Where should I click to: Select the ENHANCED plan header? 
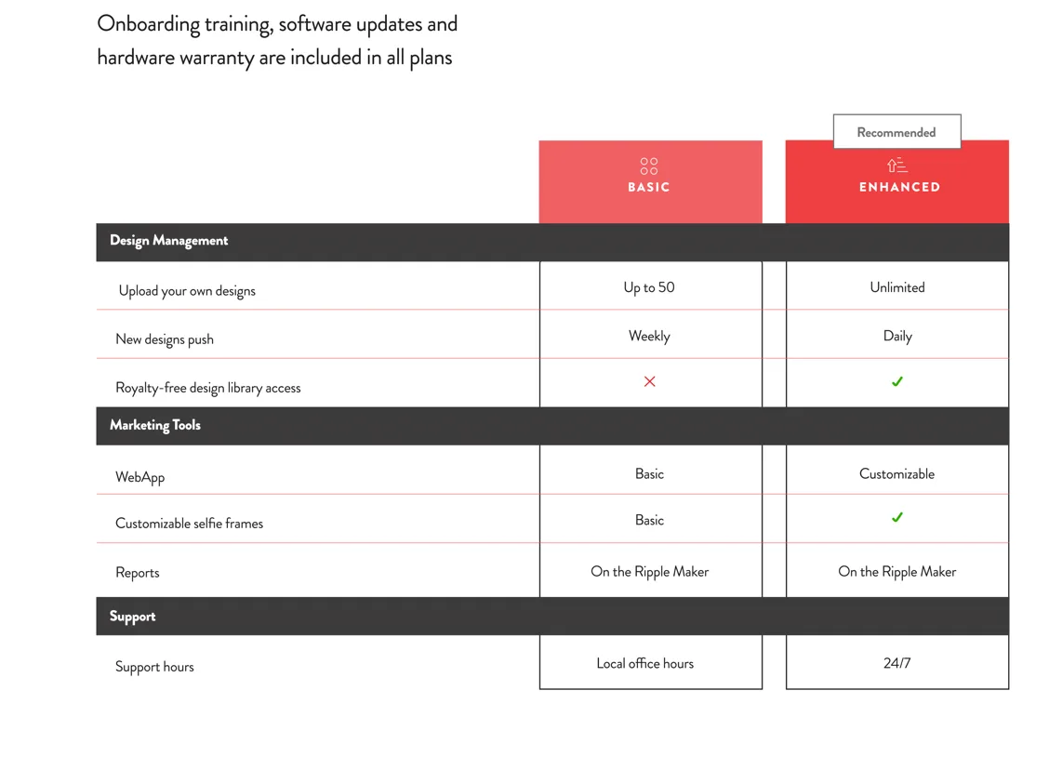[898, 187]
